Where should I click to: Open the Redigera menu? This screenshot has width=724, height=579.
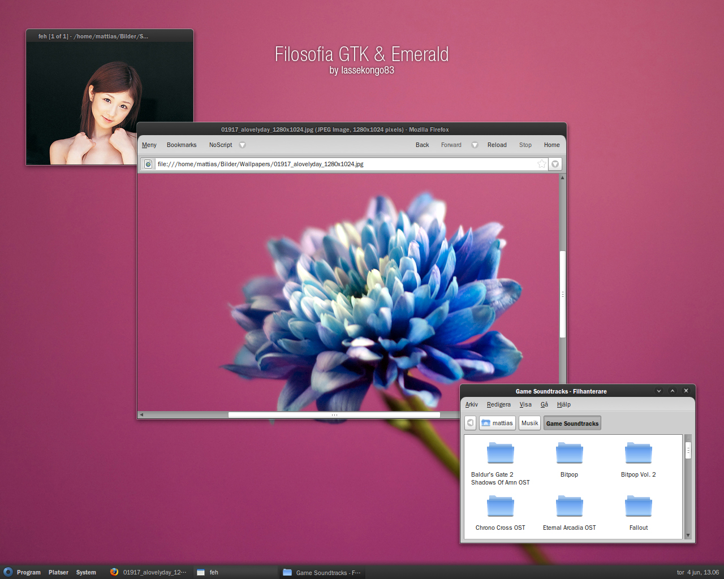pyautogui.click(x=499, y=404)
